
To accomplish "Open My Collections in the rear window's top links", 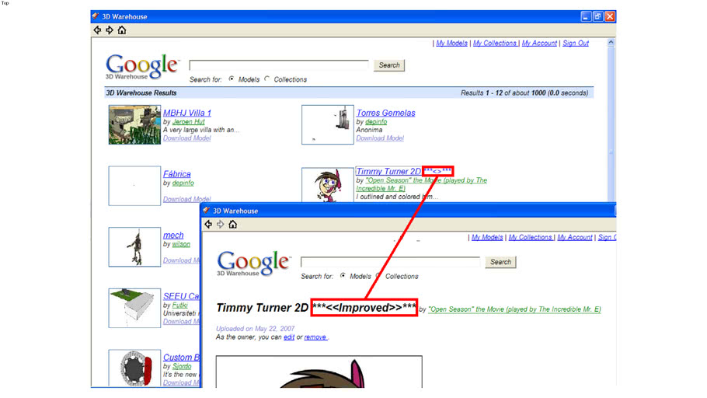I will click(x=495, y=44).
